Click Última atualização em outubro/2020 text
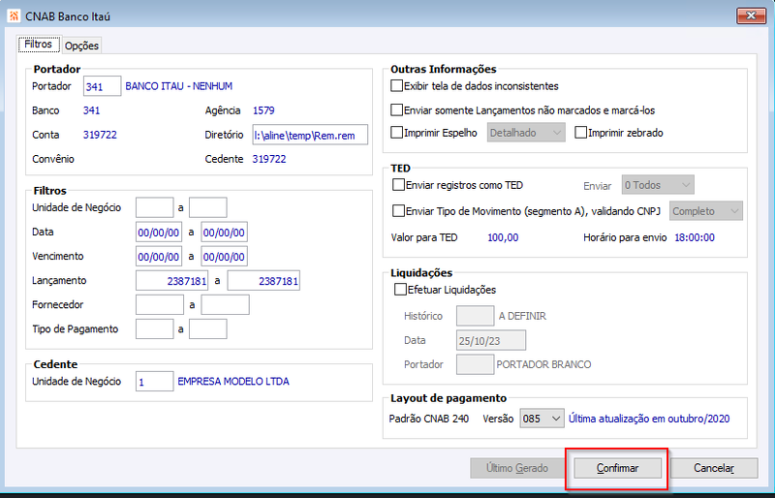 coord(649,419)
